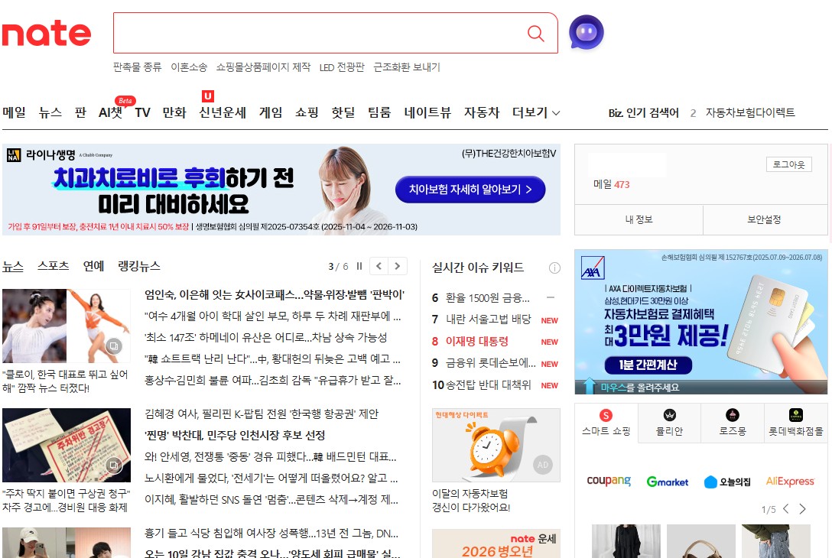Open 보안설정 button
This screenshot has width=832, height=558.
tap(764, 219)
